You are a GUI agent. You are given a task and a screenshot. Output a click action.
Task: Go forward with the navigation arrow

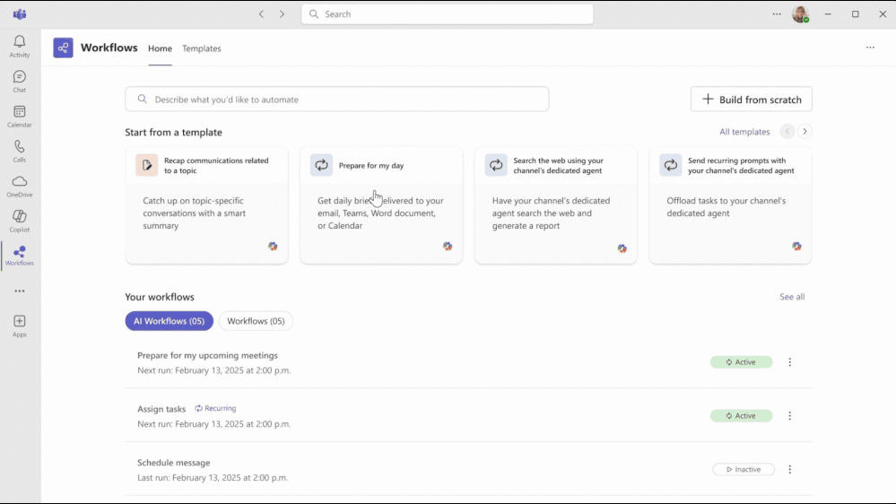tap(282, 14)
